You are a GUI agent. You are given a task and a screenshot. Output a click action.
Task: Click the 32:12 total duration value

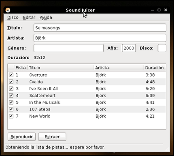tap(40, 58)
